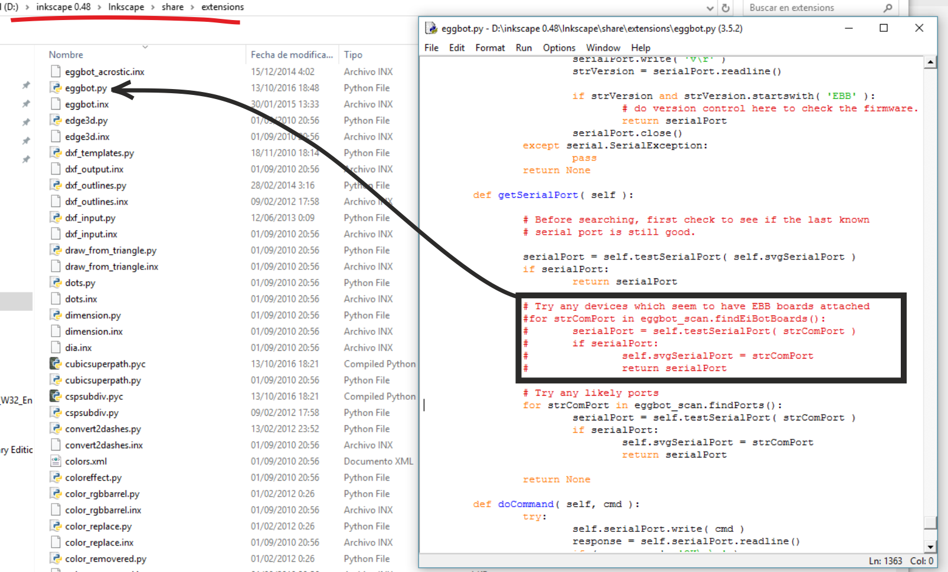This screenshot has width=948, height=572.
Task: Select the file named color_replace.inx
Action: [x=99, y=543]
